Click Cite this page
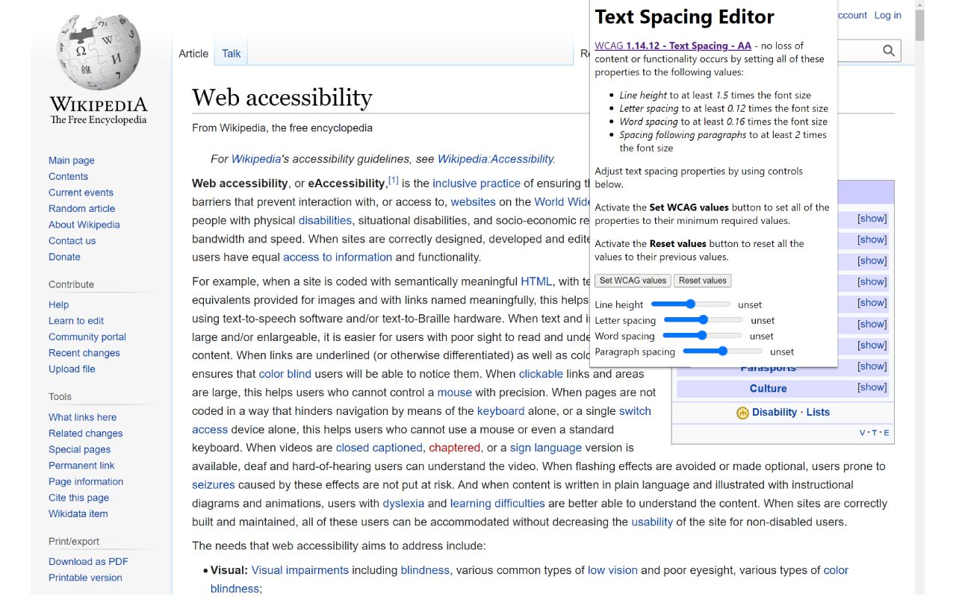 pos(78,497)
